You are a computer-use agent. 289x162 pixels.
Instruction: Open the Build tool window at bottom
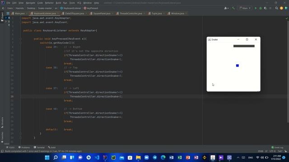coord(52,147)
